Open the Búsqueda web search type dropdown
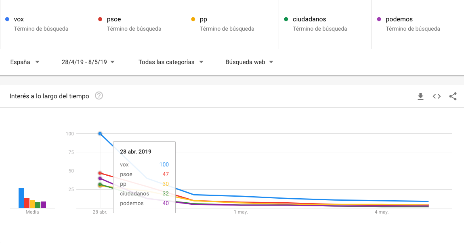 coord(249,62)
